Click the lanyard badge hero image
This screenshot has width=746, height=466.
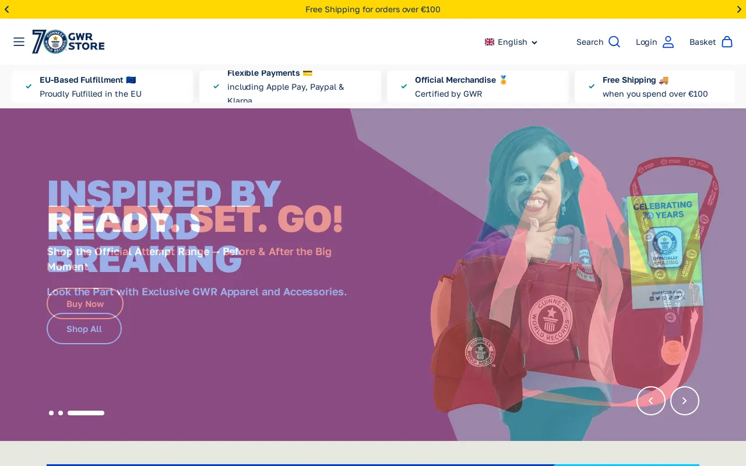coord(667,245)
